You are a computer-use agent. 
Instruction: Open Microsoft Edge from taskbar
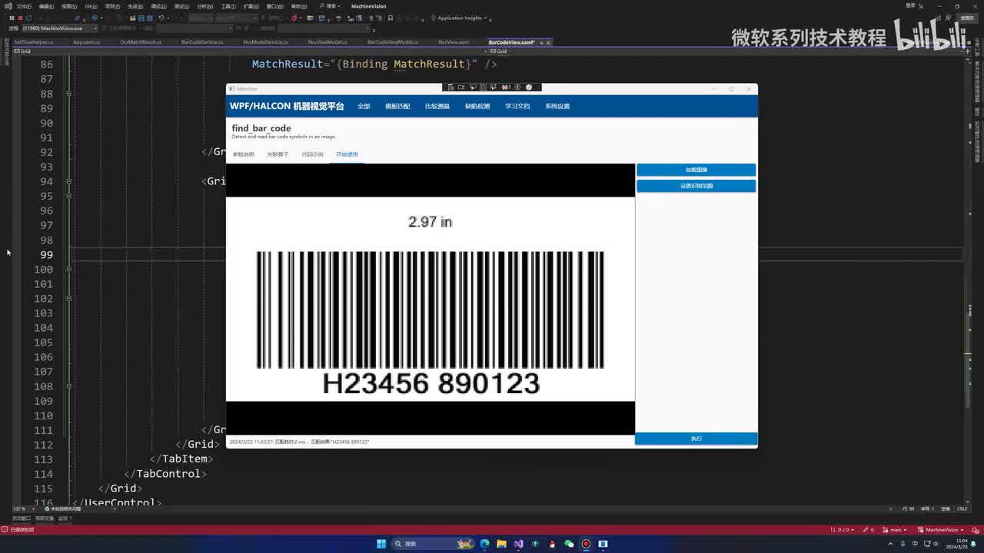[x=484, y=544]
